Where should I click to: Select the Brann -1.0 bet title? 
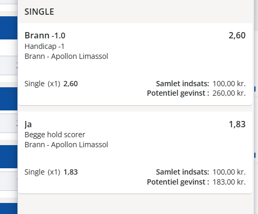pyautogui.click(x=45, y=35)
